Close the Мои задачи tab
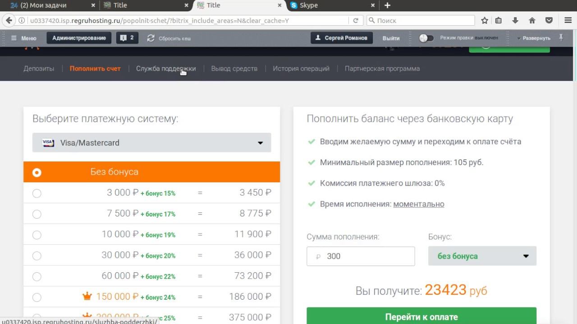 coord(93,5)
